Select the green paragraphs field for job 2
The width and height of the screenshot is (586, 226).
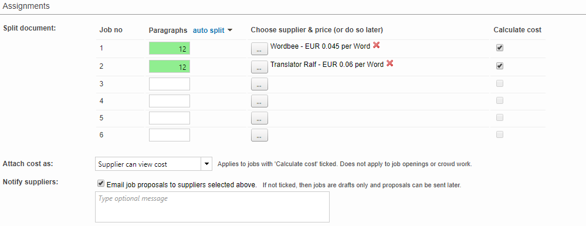(170, 66)
